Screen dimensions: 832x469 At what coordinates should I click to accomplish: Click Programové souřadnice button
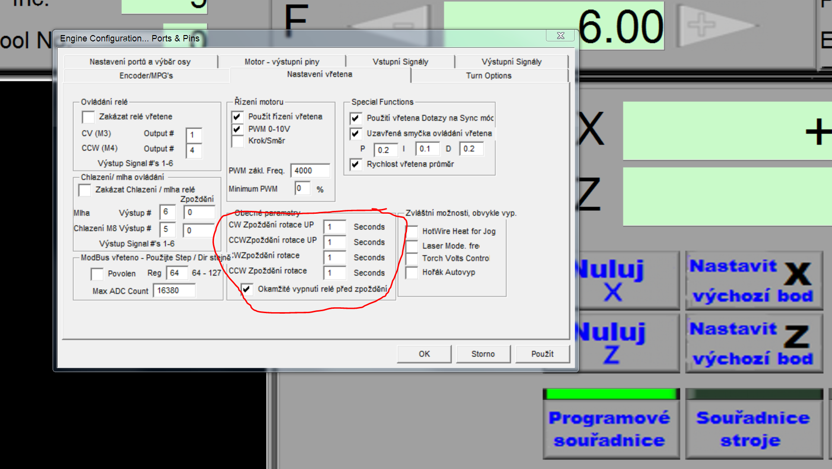pos(611,429)
